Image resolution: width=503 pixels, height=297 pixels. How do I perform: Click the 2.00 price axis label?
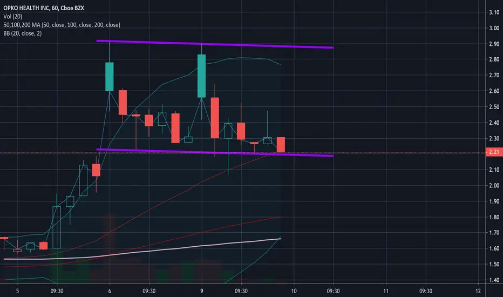tap(494, 185)
